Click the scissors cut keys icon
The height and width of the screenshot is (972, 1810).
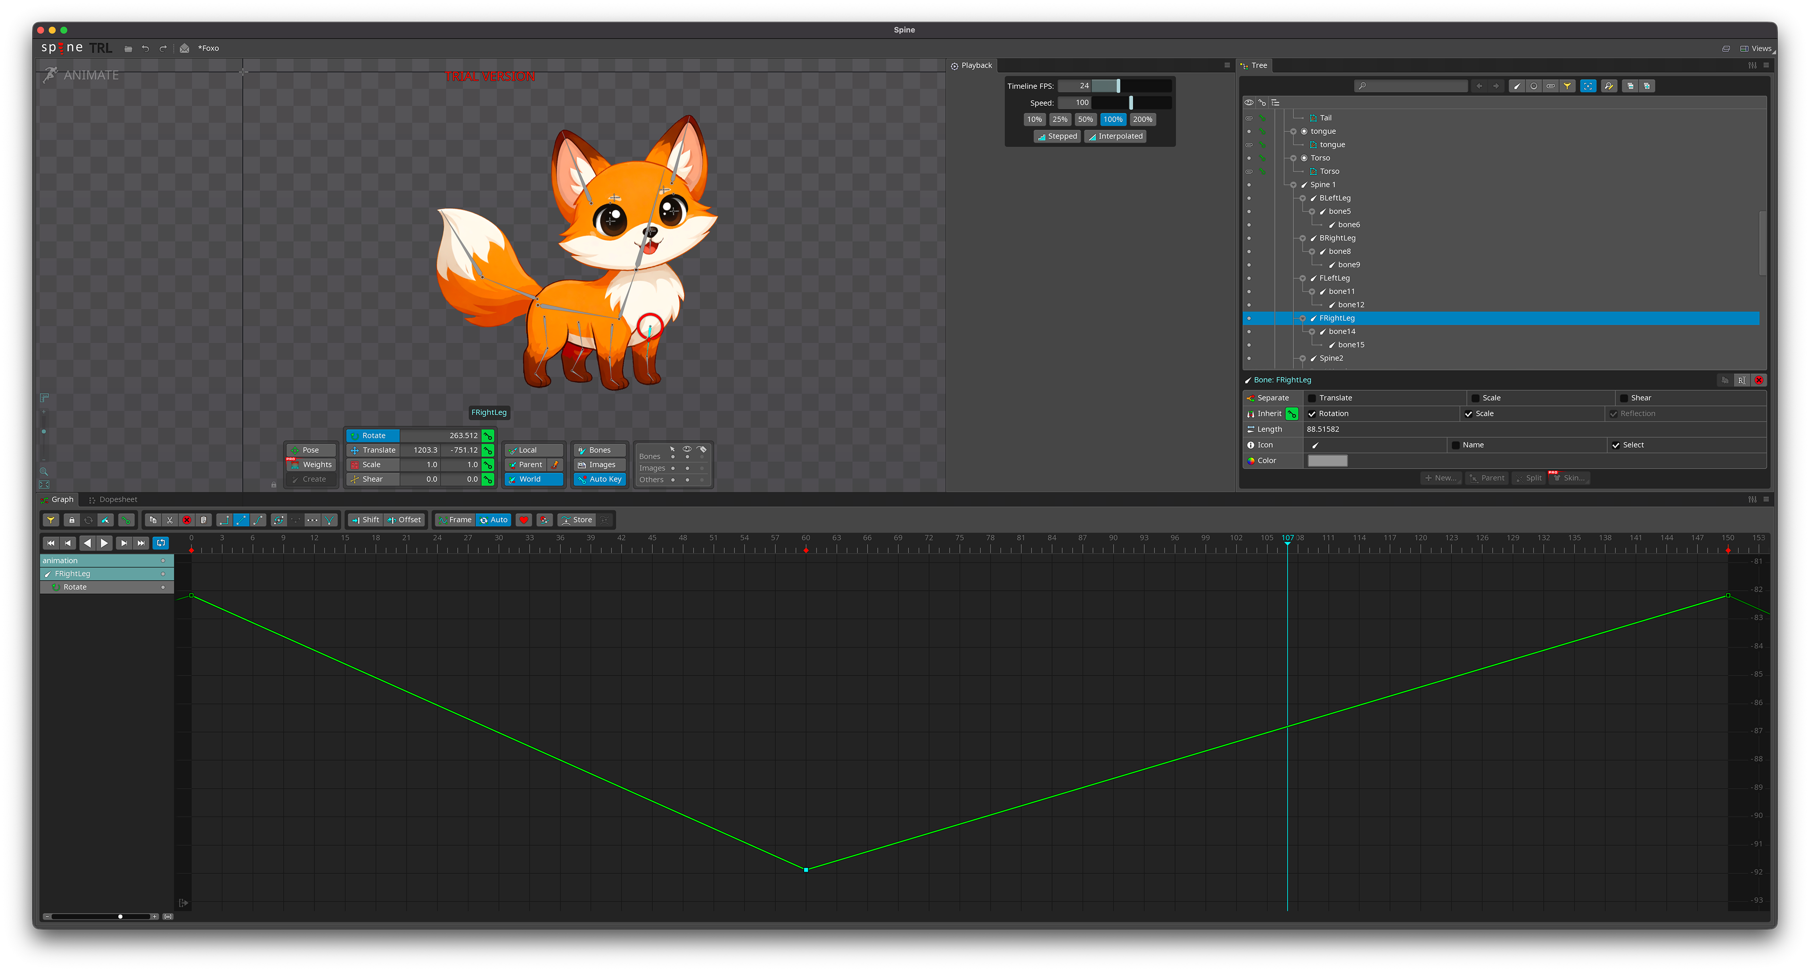(x=169, y=520)
